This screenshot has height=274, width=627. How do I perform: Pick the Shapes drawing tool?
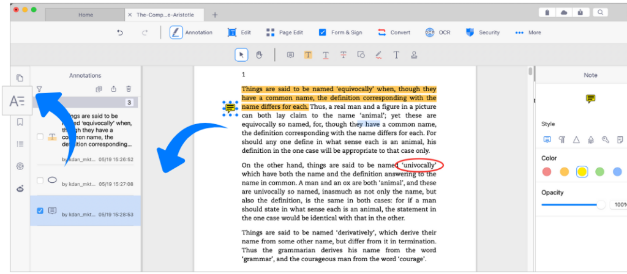(x=361, y=55)
